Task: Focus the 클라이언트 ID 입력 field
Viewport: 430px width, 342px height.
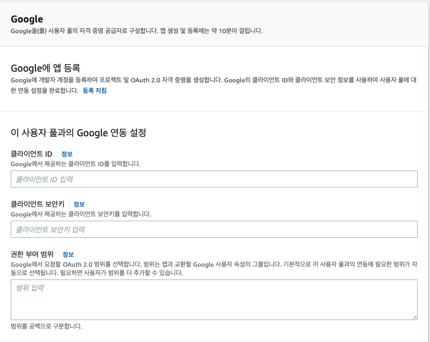Action: click(x=214, y=179)
